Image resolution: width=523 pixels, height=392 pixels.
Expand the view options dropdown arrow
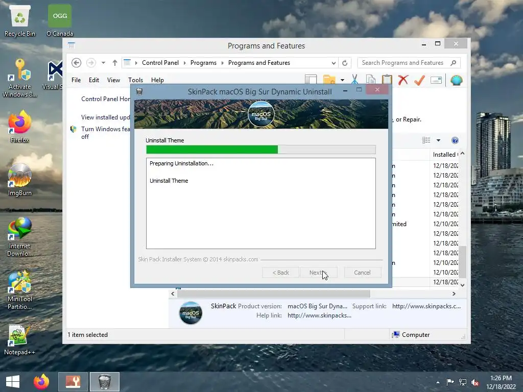coord(438,140)
